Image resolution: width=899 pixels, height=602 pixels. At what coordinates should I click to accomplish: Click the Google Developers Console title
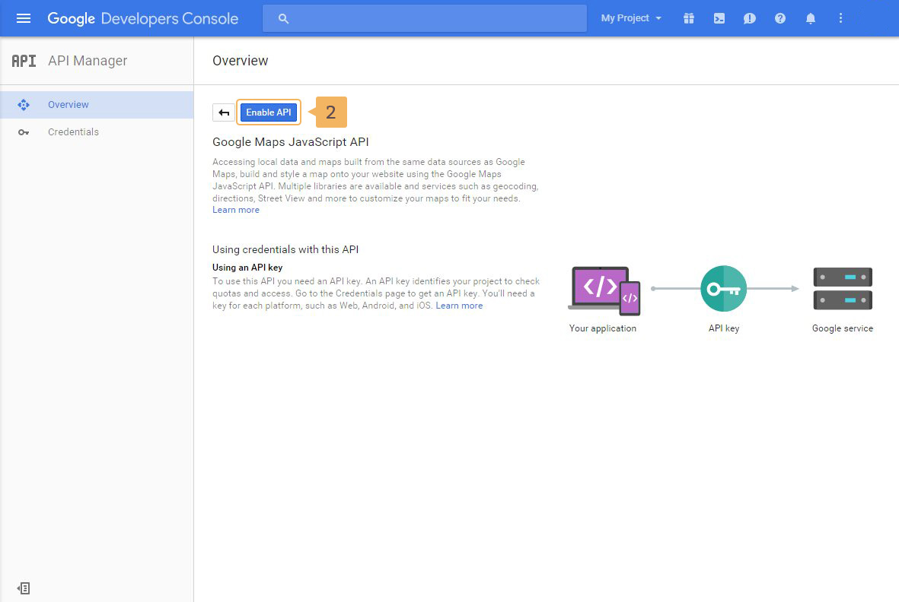[x=143, y=18]
